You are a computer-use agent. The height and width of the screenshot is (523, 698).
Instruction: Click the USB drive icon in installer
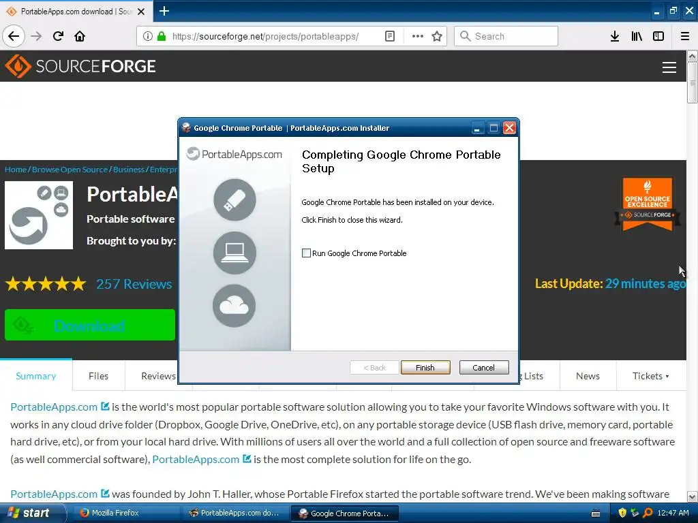click(234, 200)
